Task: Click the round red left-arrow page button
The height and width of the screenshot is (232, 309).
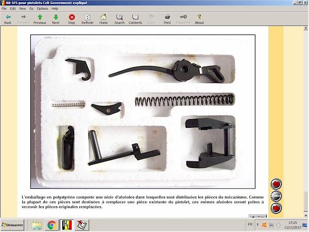Action: [276, 184]
